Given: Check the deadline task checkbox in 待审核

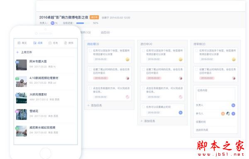Looking at the screenshot, I should pos(197,70).
